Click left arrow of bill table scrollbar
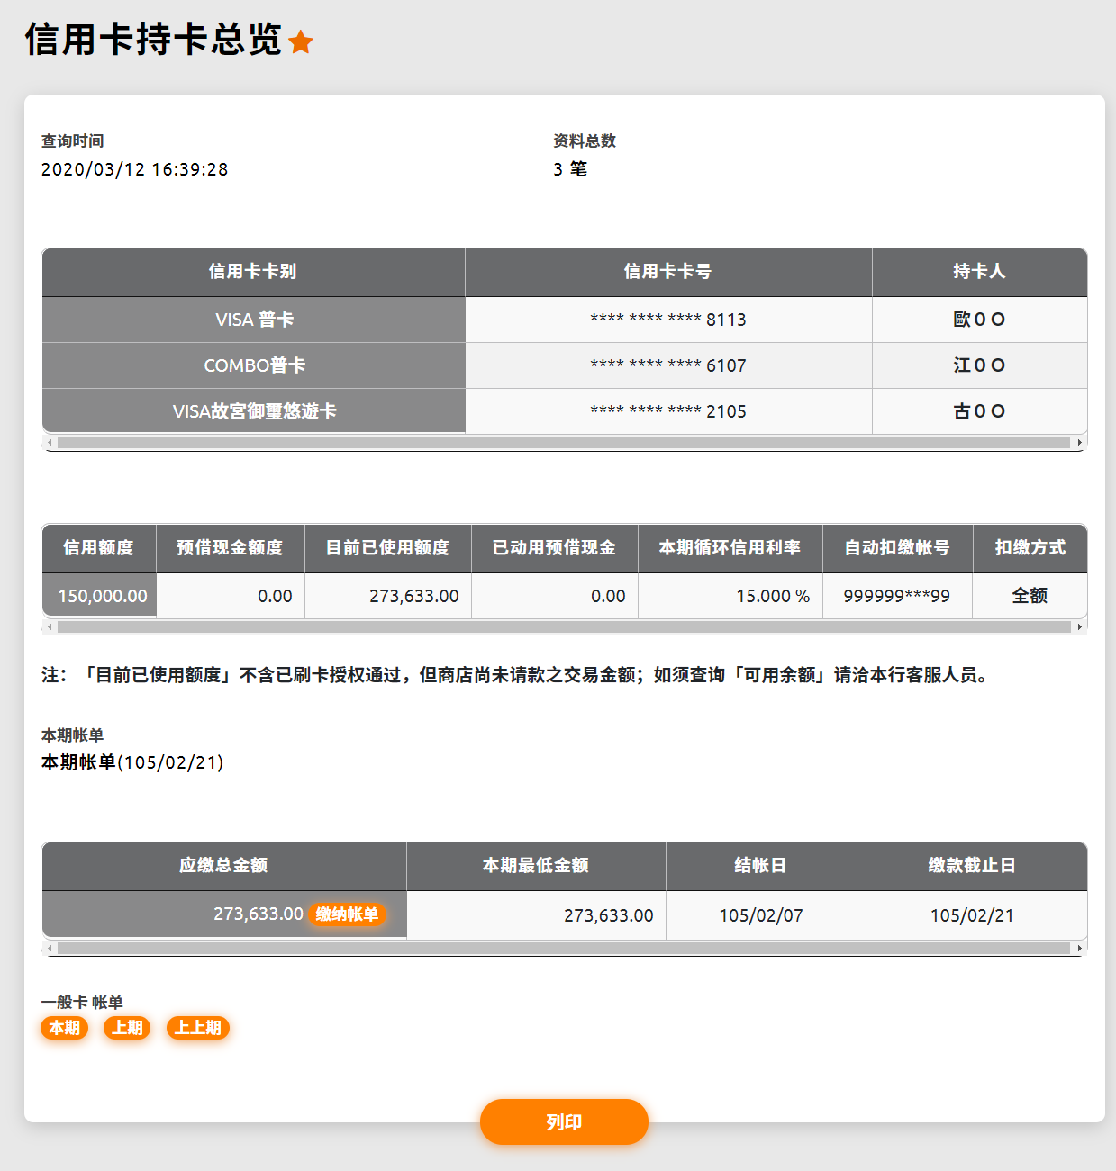Screen dimensions: 1116x1171 tap(50, 948)
